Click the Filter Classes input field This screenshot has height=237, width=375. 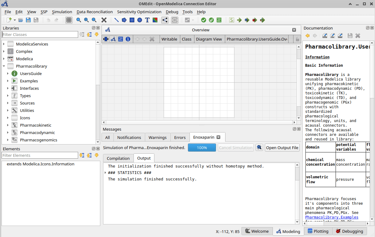pos(40,34)
